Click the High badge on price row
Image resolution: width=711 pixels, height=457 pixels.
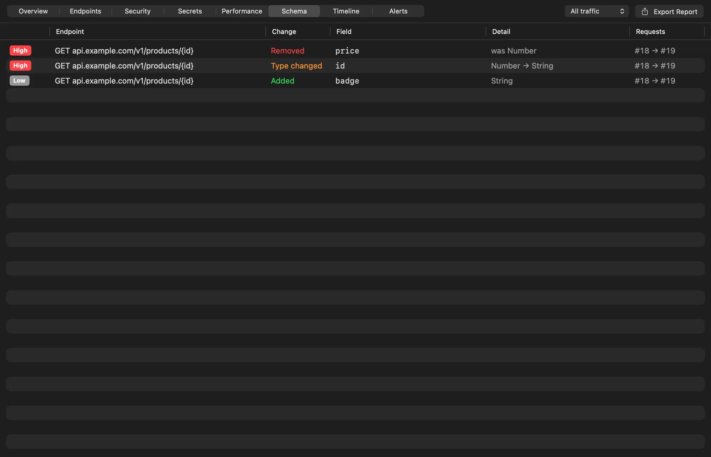coord(20,50)
